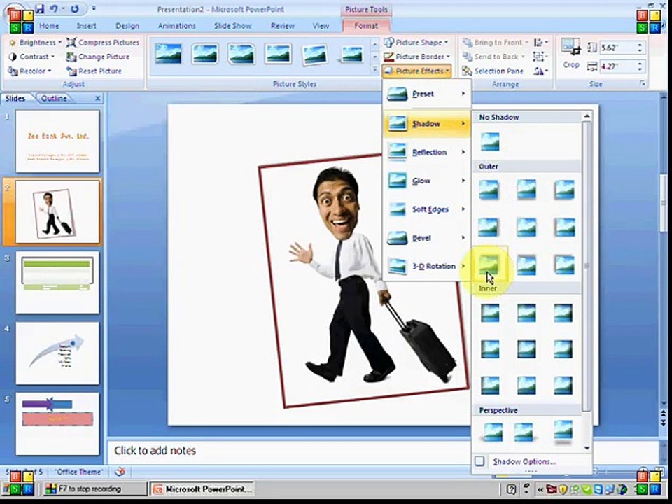Viewport: 672px width, 504px height.
Task: Select the No Shadow option thumbnail
Action: 490,141
